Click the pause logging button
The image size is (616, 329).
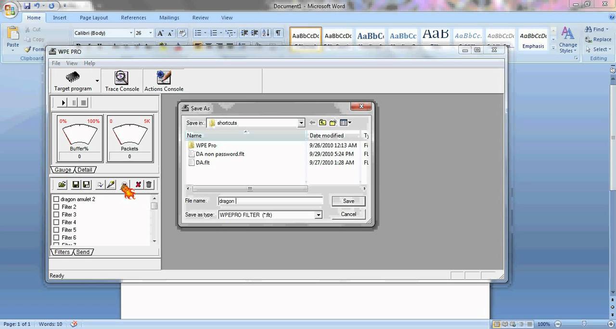[x=74, y=102]
